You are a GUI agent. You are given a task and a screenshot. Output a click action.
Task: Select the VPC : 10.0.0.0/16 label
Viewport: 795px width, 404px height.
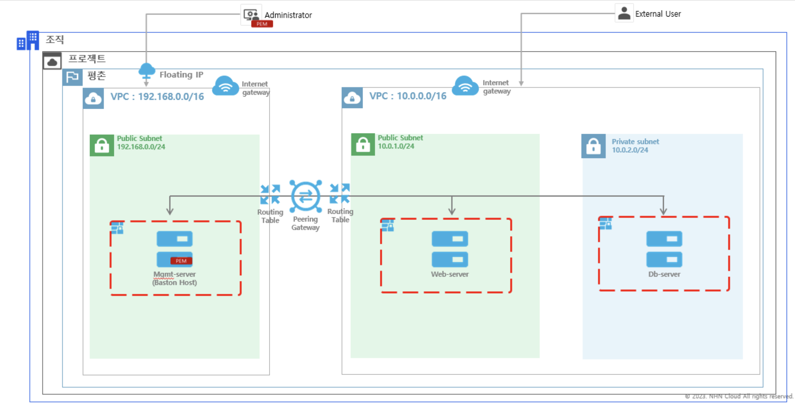point(408,96)
